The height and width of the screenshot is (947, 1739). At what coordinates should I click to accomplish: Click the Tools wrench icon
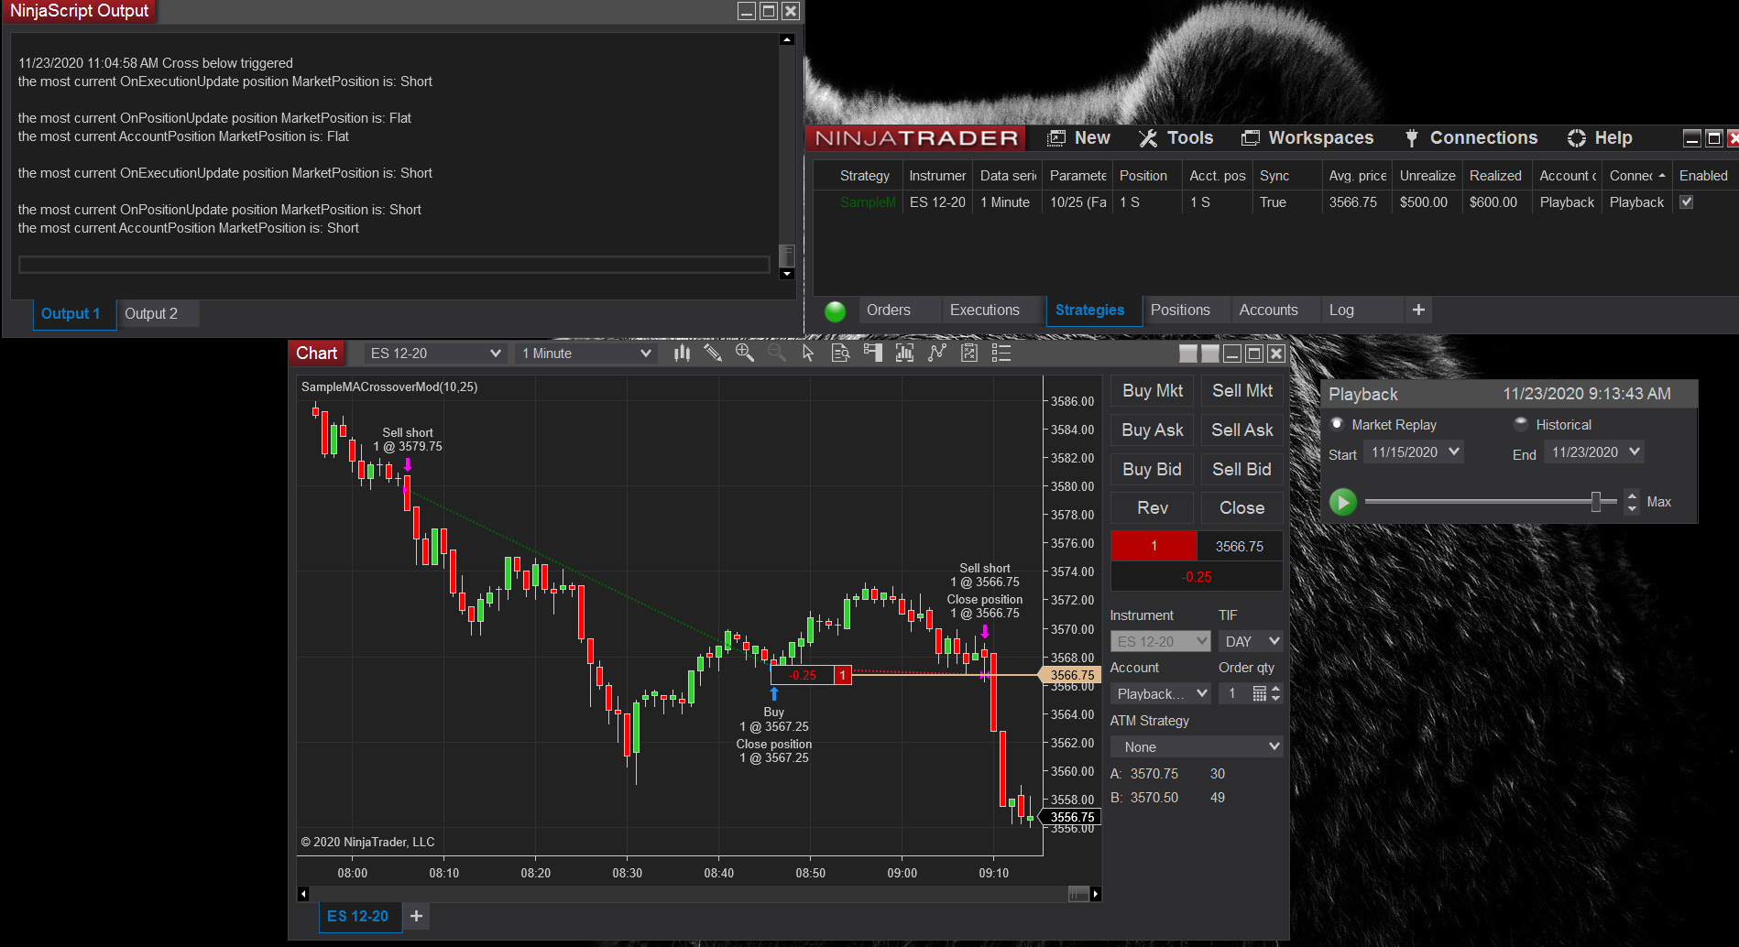(1148, 138)
